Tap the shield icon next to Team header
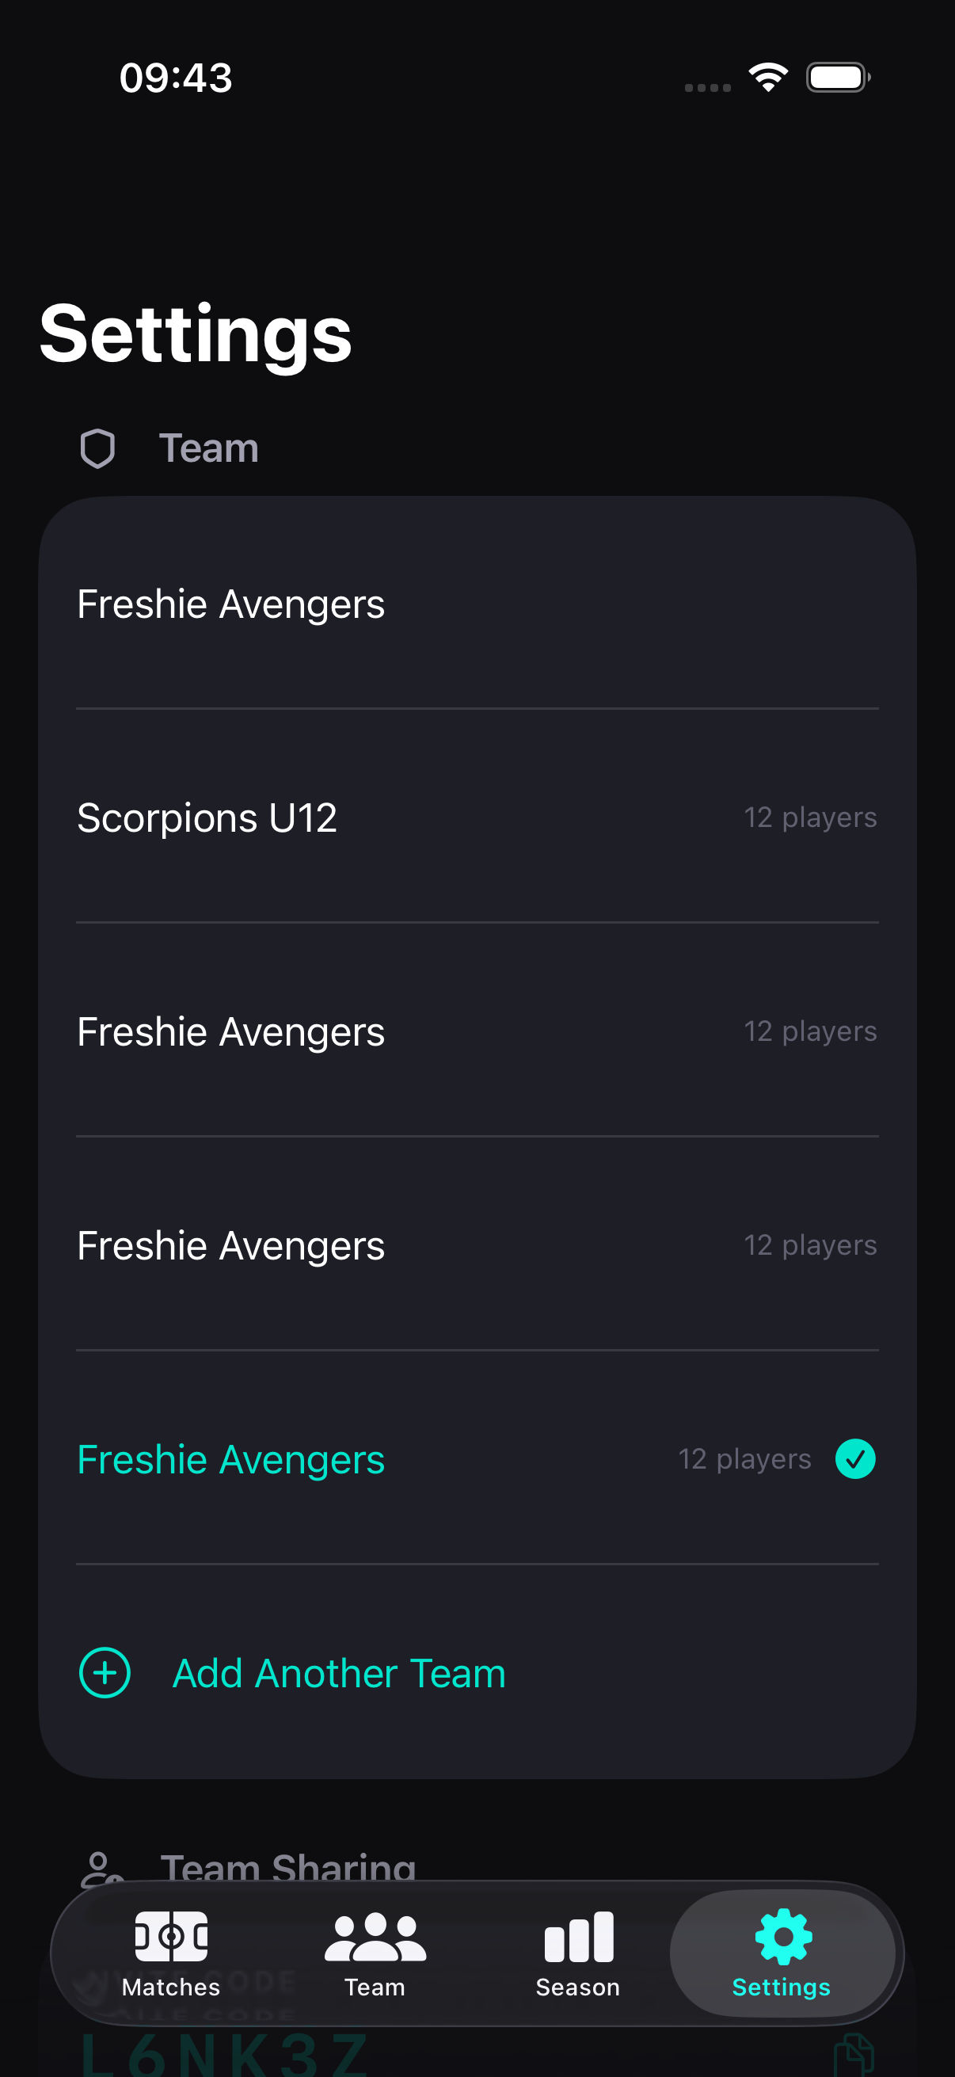The image size is (955, 2077). click(97, 448)
